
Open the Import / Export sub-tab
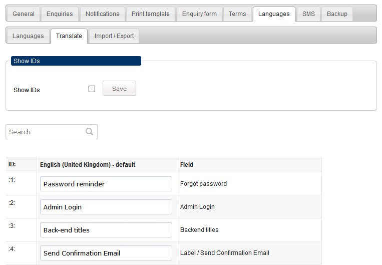[114, 36]
